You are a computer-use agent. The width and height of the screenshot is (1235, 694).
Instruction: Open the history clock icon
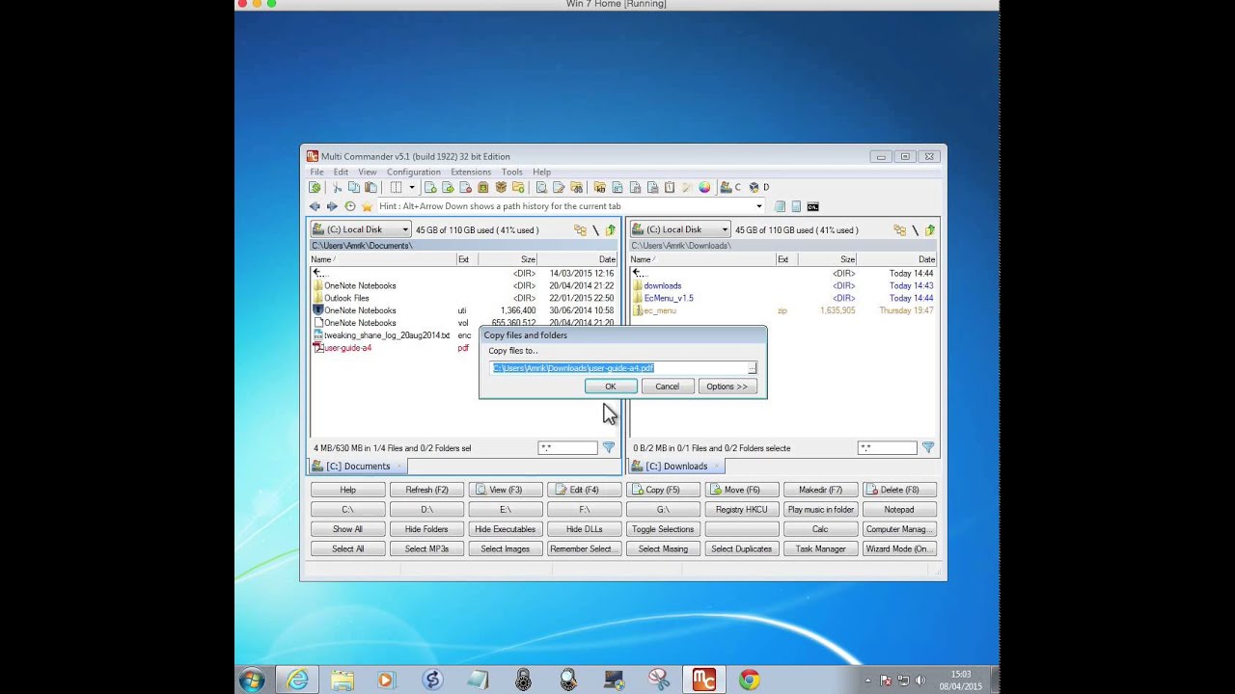350,206
